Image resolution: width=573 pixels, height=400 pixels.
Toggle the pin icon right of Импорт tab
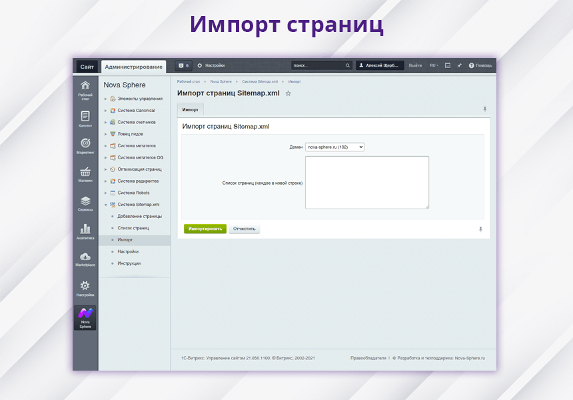pyautogui.click(x=484, y=109)
